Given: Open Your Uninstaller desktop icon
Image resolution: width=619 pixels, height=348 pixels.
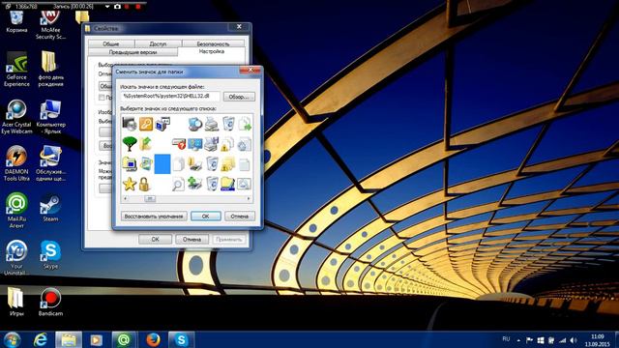Looking at the screenshot, I should pyautogui.click(x=16, y=257).
